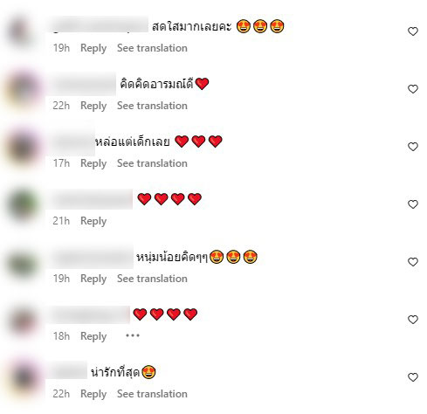The height and width of the screenshot is (414, 427).
Task: Reply to the top 19h comment
Action: (93, 48)
